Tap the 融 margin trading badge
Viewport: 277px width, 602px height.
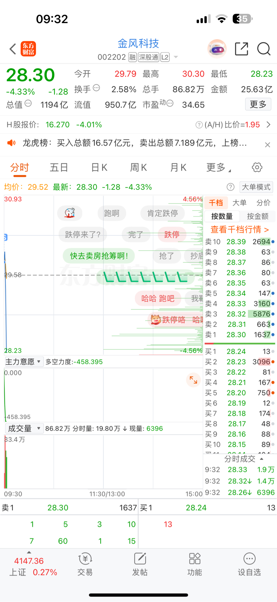point(132,57)
